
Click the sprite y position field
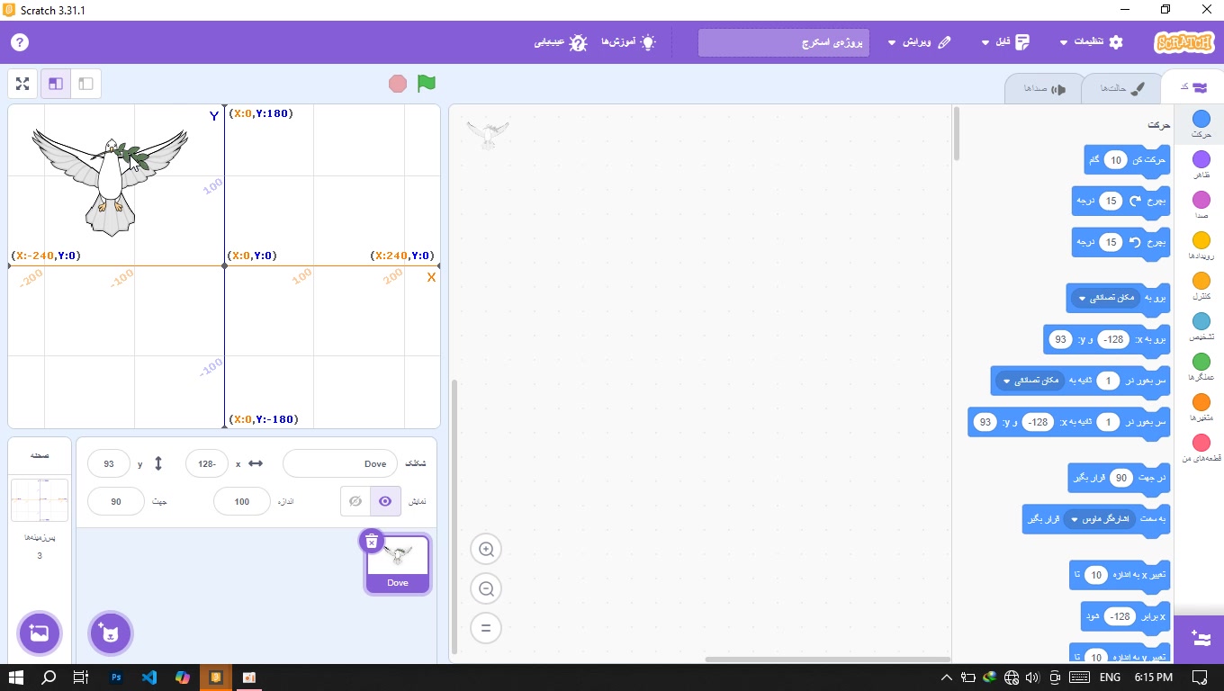(109, 464)
